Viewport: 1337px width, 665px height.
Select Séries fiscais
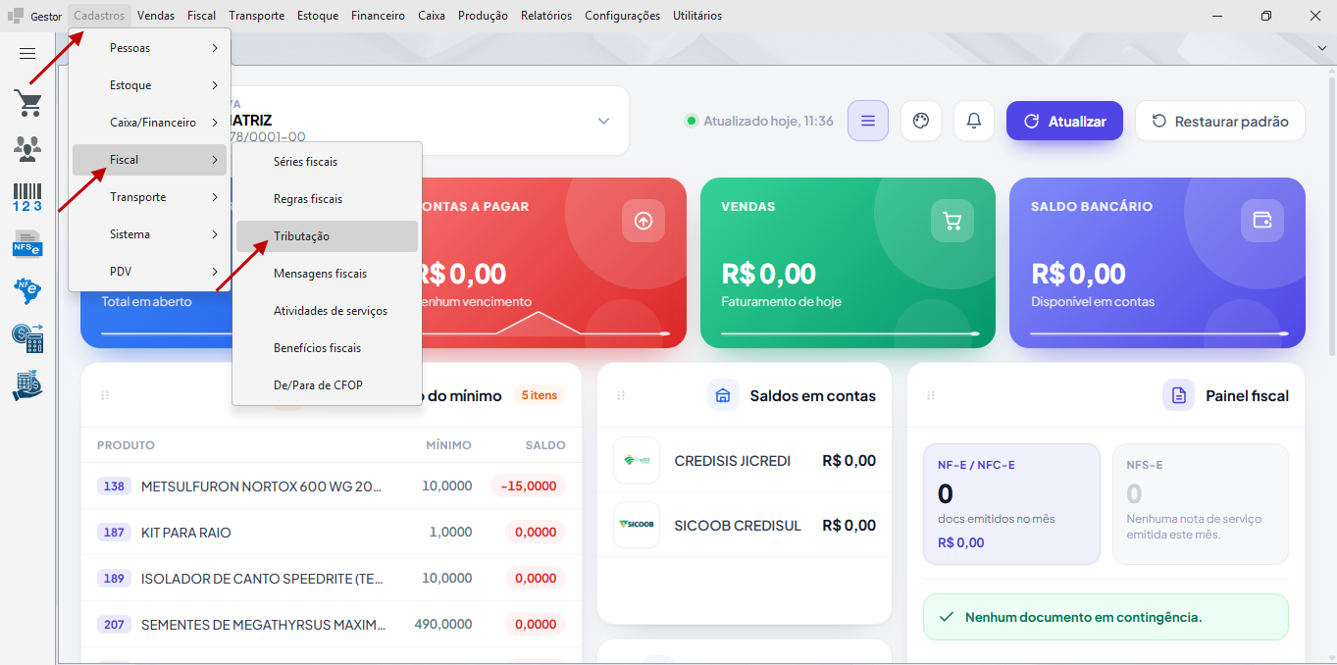[x=327, y=162]
